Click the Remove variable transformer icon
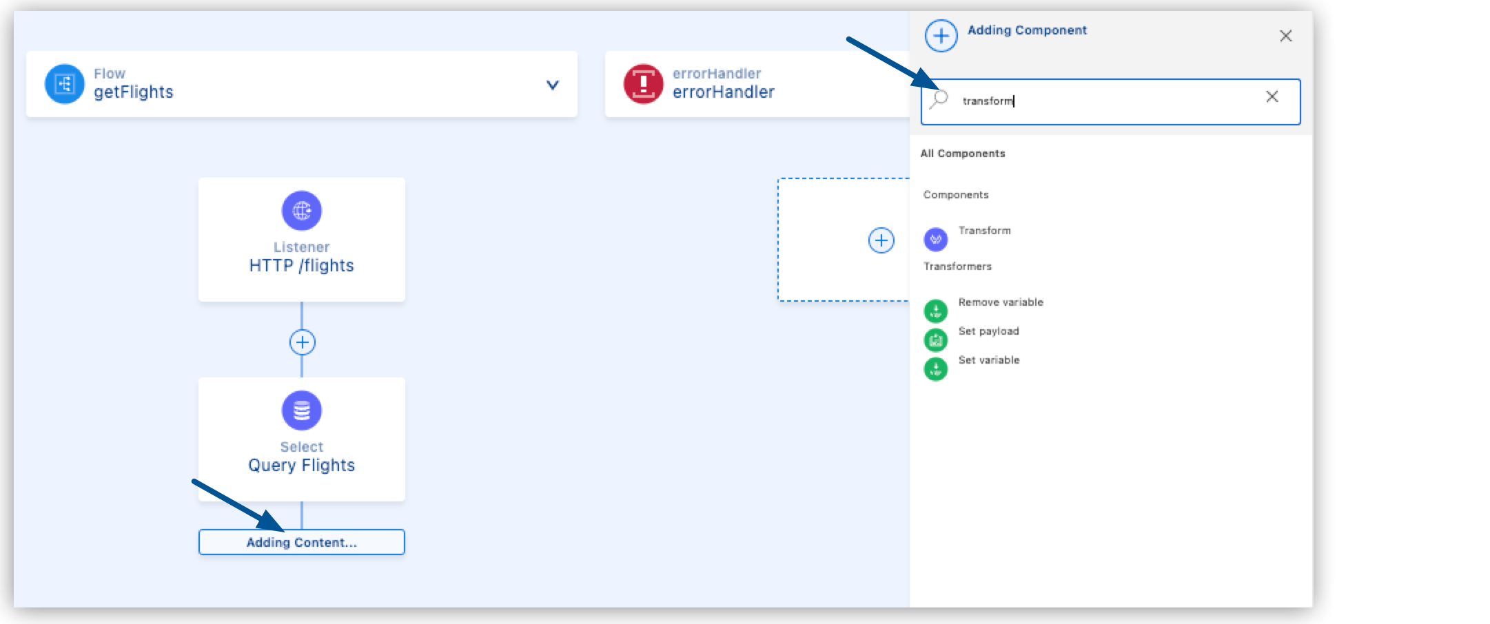Image resolution: width=1490 pixels, height=624 pixels. [935, 311]
